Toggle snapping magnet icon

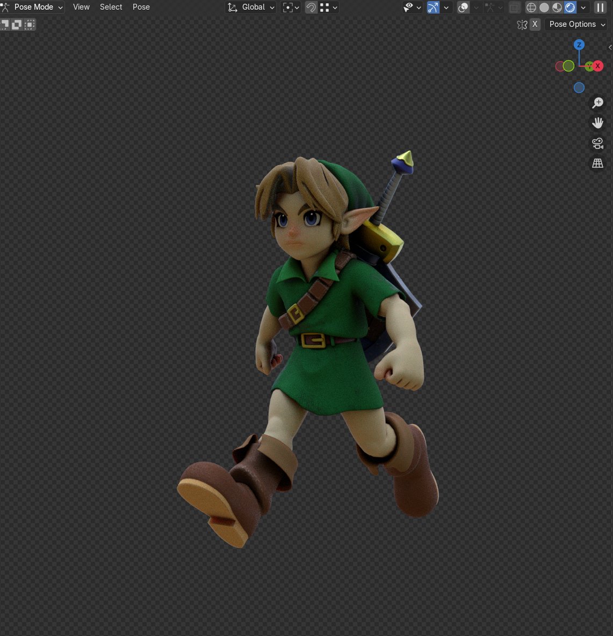coord(311,8)
